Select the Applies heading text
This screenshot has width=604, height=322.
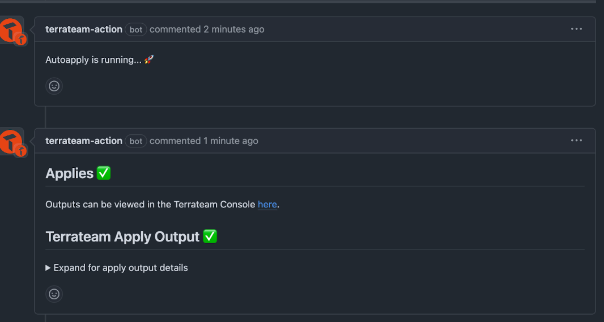click(x=69, y=173)
